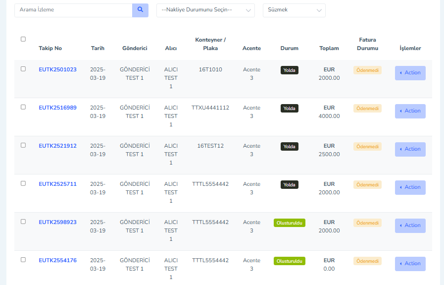The image size is (444, 285).
Task: Open shipment link EUTK2525711
Action: tap(57, 184)
